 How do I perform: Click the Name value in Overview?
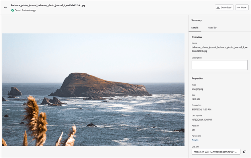(220, 49)
